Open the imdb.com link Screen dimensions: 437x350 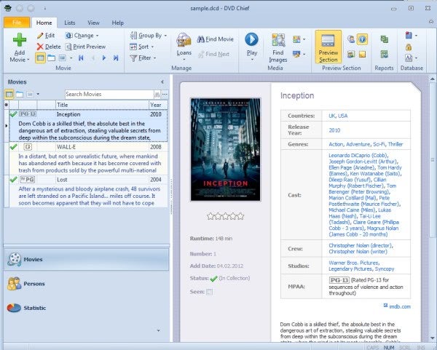tap(399, 306)
